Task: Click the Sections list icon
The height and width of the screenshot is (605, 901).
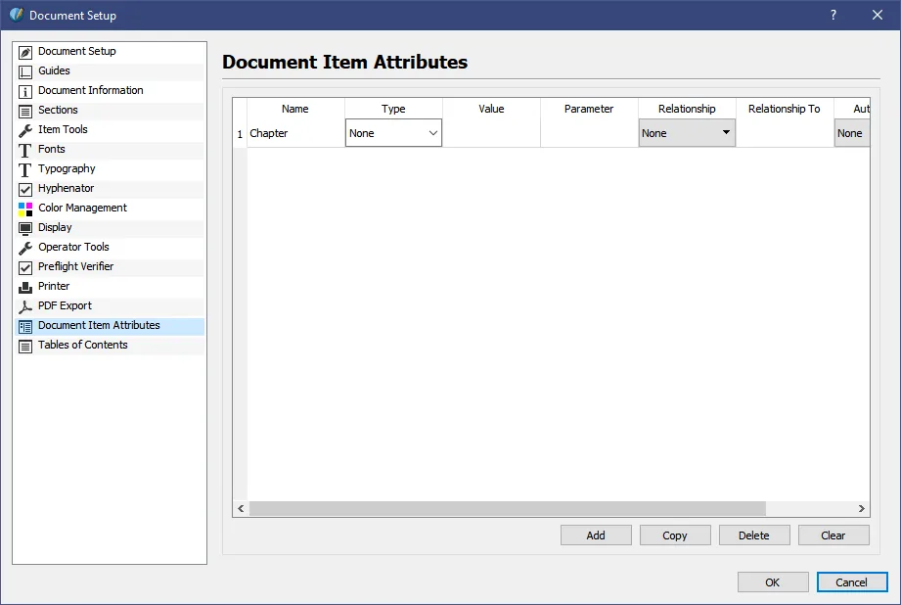Action: [x=25, y=111]
